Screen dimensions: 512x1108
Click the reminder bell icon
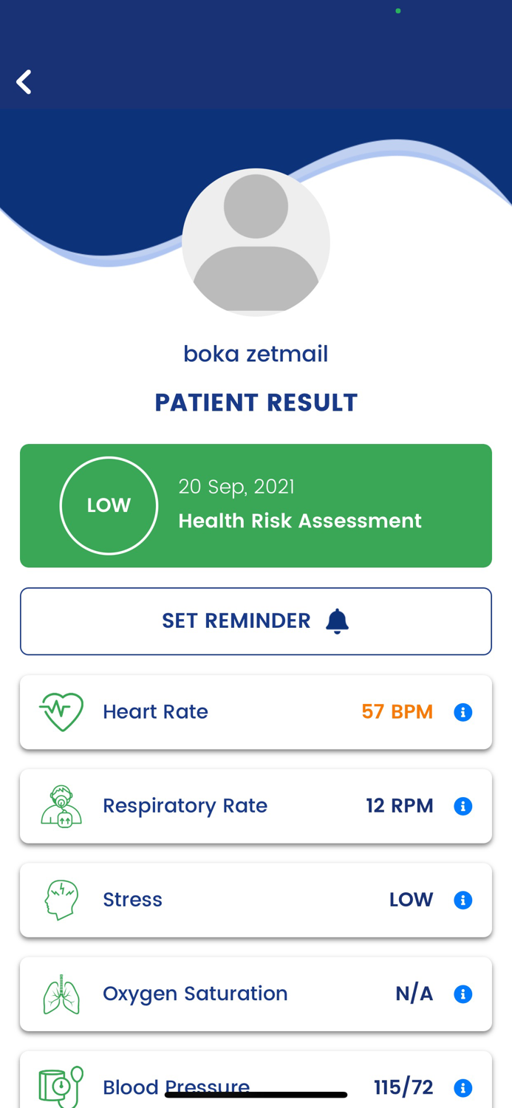click(337, 621)
